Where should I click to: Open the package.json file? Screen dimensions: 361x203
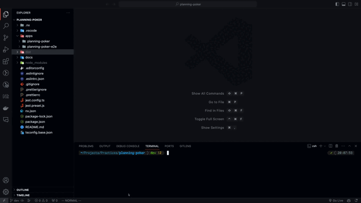tap(43, 122)
